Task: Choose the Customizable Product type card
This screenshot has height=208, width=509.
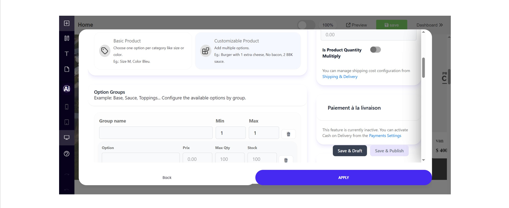Action: click(x=248, y=51)
